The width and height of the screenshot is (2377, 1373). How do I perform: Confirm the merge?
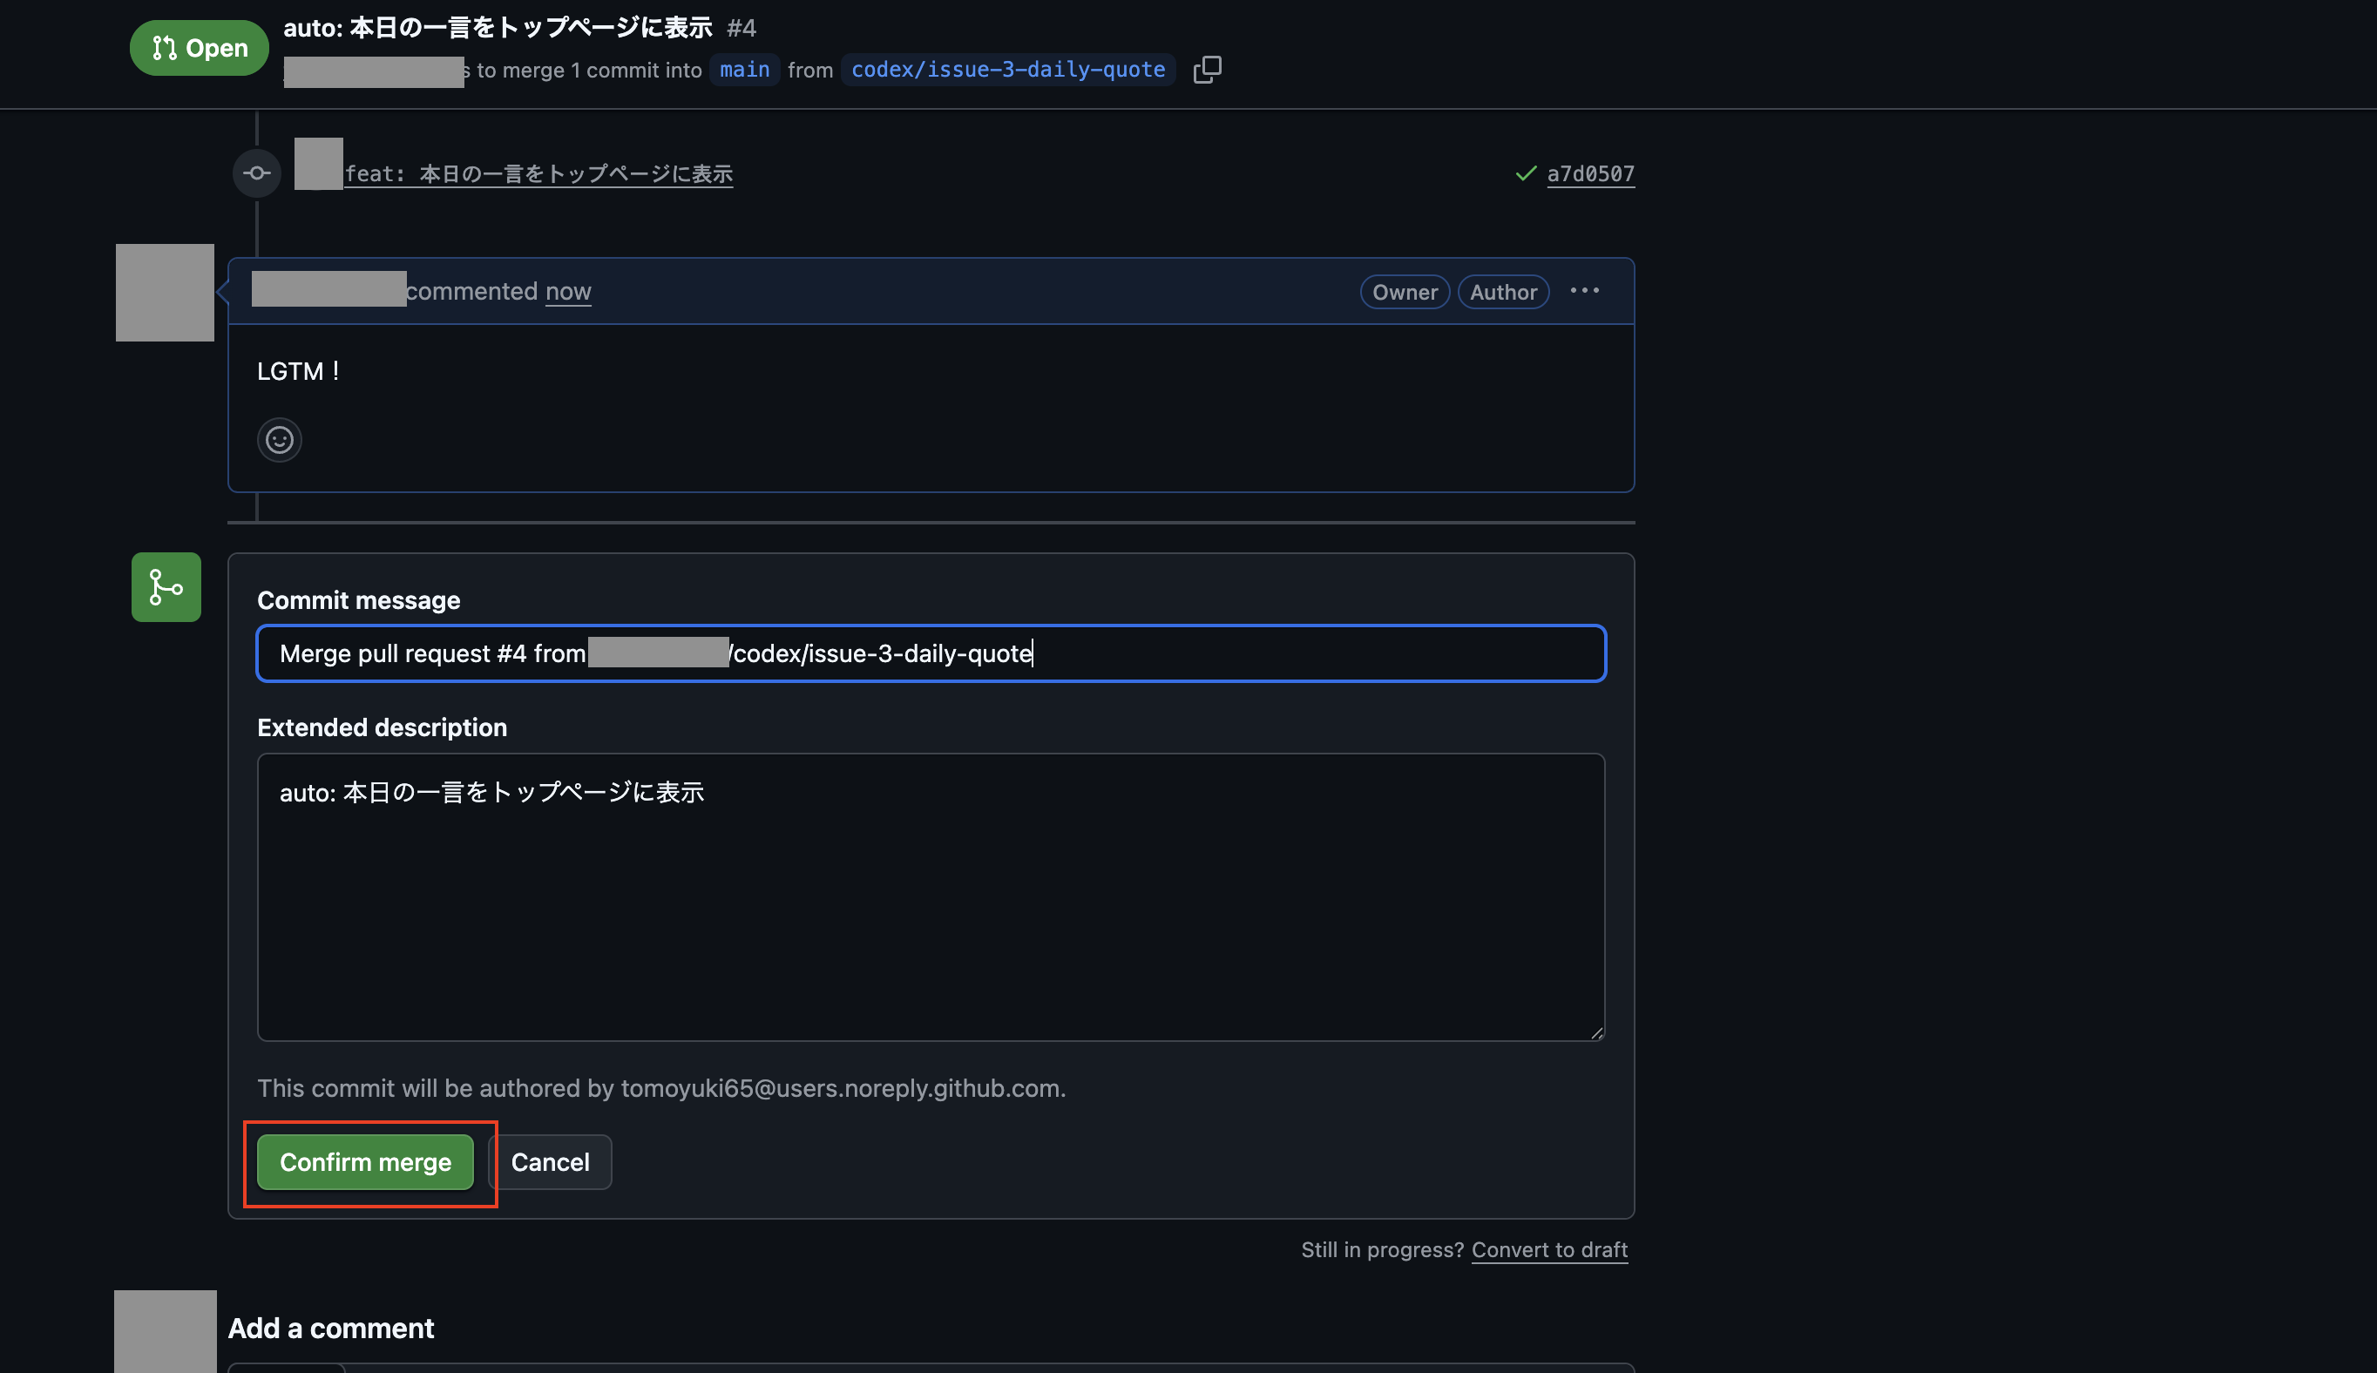pyautogui.click(x=365, y=1162)
